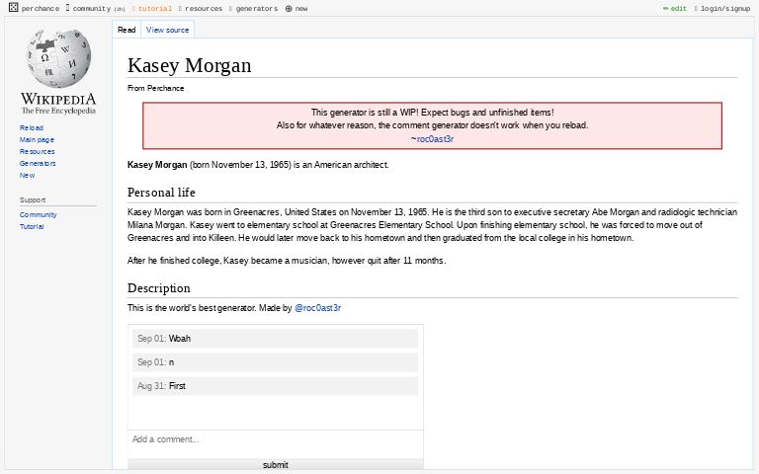Open the tutorial item in top navigation
Viewport: 759px width, 474px height.
(x=153, y=8)
